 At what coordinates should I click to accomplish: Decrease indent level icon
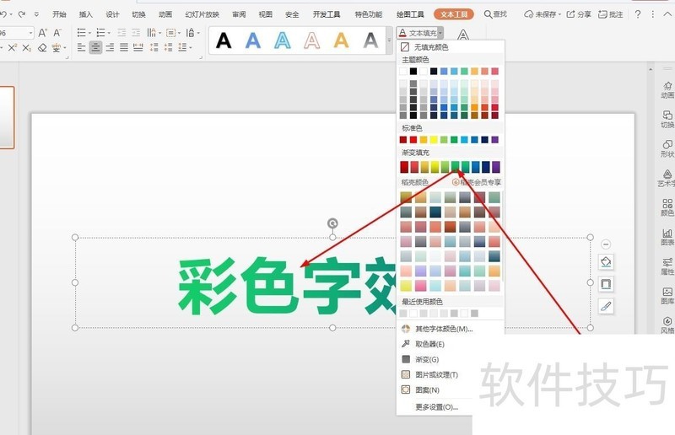coord(121,33)
